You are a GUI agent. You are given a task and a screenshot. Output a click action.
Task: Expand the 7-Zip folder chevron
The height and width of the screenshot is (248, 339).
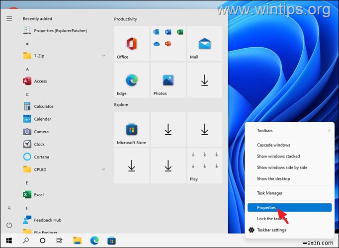(x=103, y=56)
